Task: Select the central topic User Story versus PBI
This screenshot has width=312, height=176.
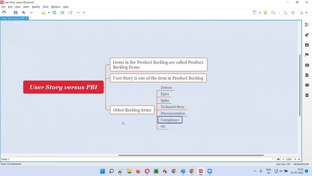Action: (63, 87)
